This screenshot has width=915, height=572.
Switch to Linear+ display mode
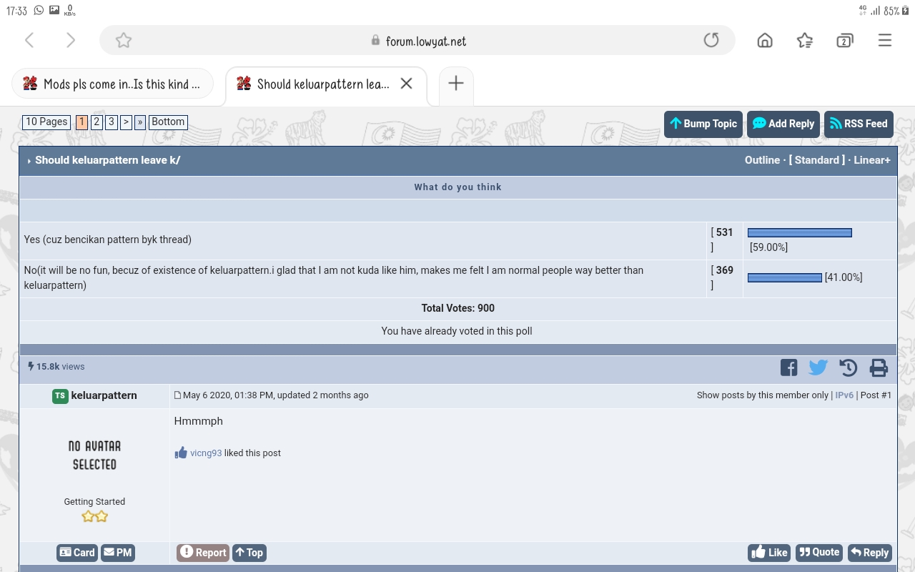(872, 160)
